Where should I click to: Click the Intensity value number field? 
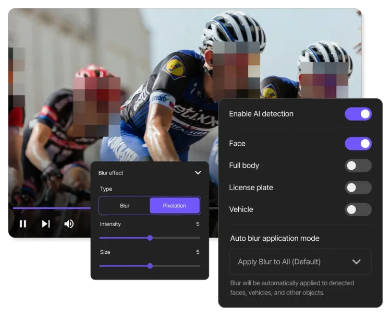[x=198, y=224]
